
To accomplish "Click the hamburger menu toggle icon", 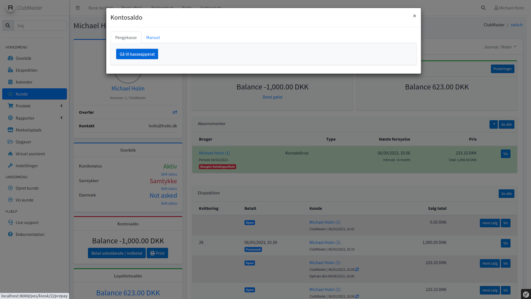I will point(78,8).
